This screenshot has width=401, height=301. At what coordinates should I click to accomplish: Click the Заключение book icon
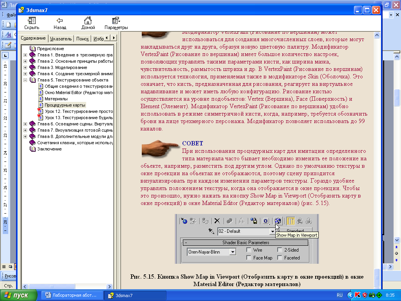(x=33, y=149)
